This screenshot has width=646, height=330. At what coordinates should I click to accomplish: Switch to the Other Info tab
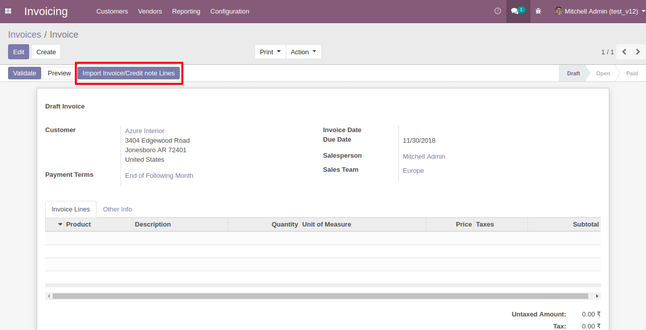(x=117, y=209)
